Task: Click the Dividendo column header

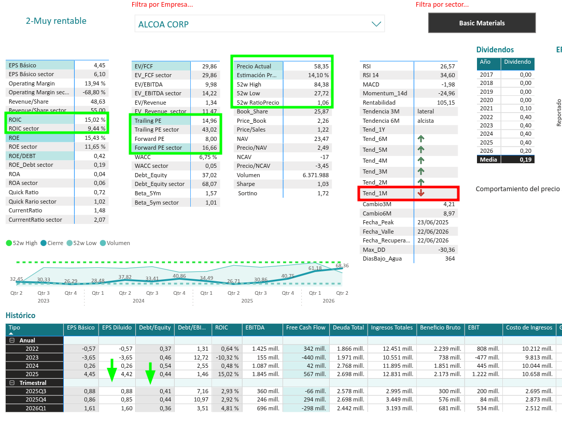Action: pyautogui.click(x=517, y=62)
